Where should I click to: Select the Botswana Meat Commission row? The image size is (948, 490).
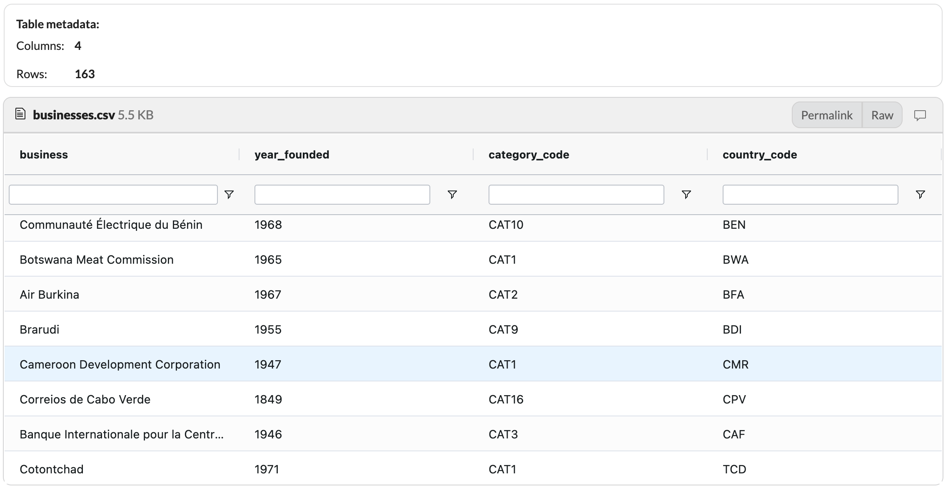(97, 260)
